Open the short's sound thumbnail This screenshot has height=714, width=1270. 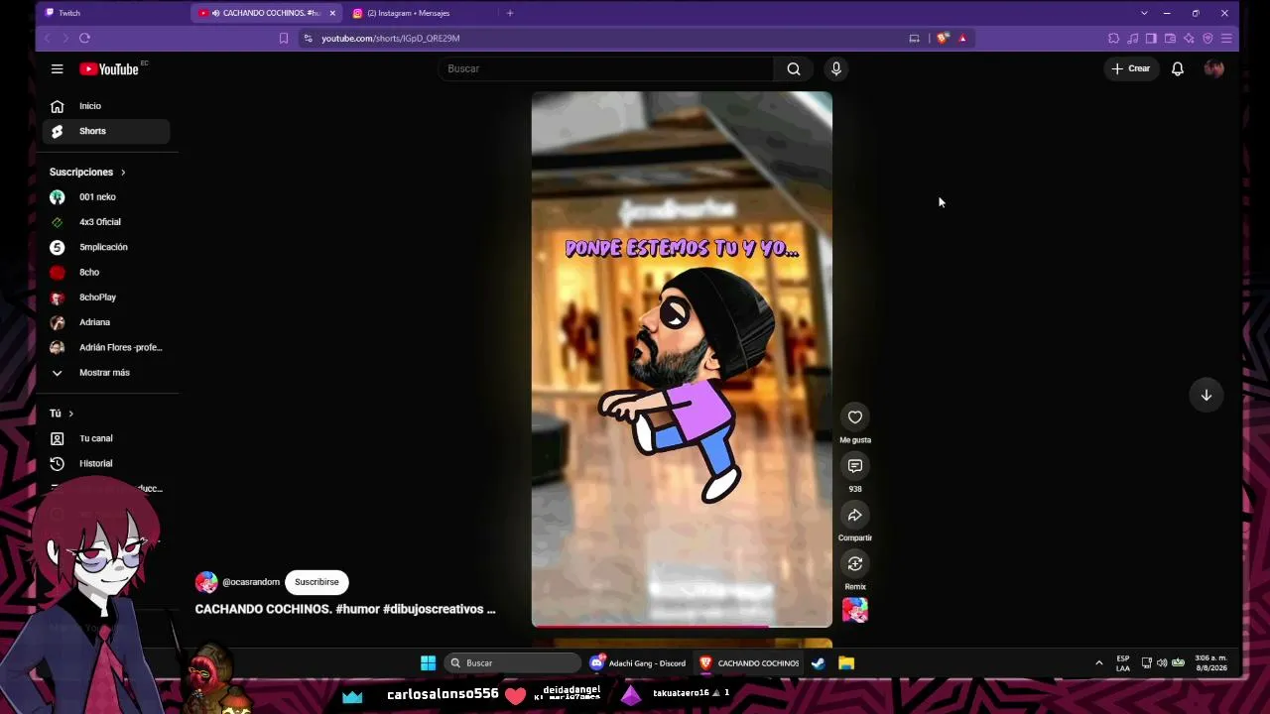tap(855, 611)
